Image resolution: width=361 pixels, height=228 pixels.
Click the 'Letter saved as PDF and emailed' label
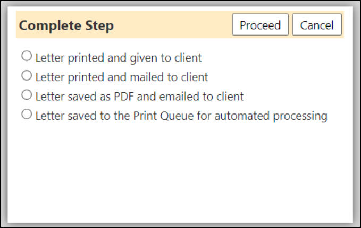(x=139, y=96)
